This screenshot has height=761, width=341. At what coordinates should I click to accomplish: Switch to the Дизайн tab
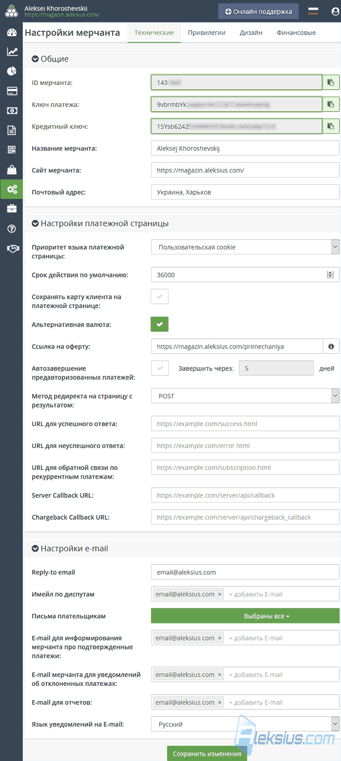tap(251, 33)
